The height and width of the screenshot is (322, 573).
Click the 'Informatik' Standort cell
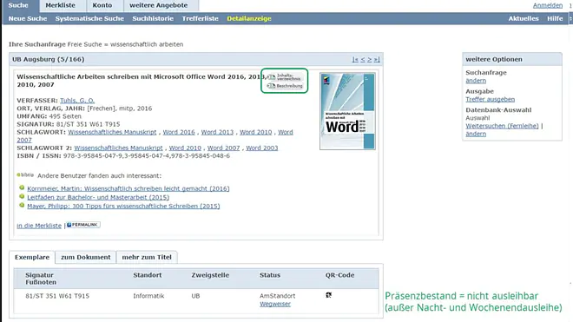pos(148,296)
